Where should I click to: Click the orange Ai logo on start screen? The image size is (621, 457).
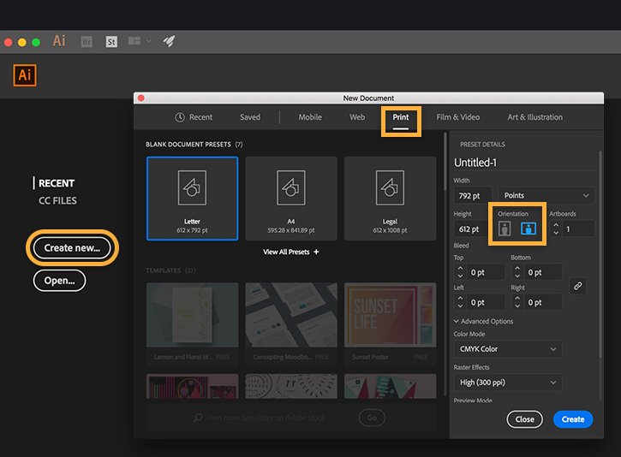tap(25, 75)
